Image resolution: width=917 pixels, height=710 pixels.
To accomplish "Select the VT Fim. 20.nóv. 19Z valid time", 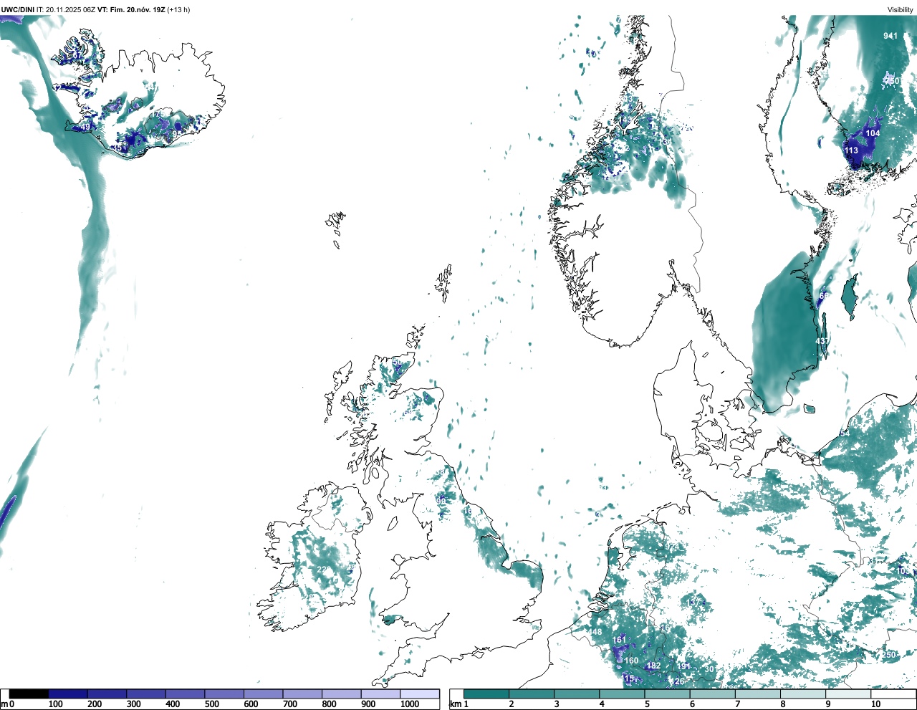I will (x=131, y=10).
